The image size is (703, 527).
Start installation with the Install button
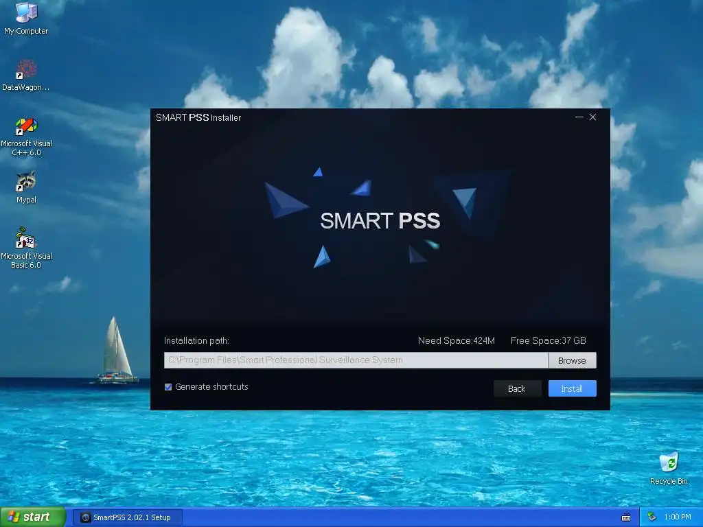point(572,388)
